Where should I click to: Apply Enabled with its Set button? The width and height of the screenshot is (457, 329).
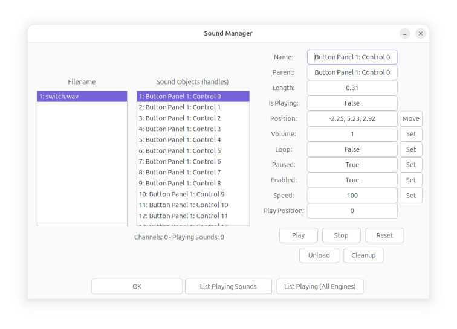click(411, 180)
